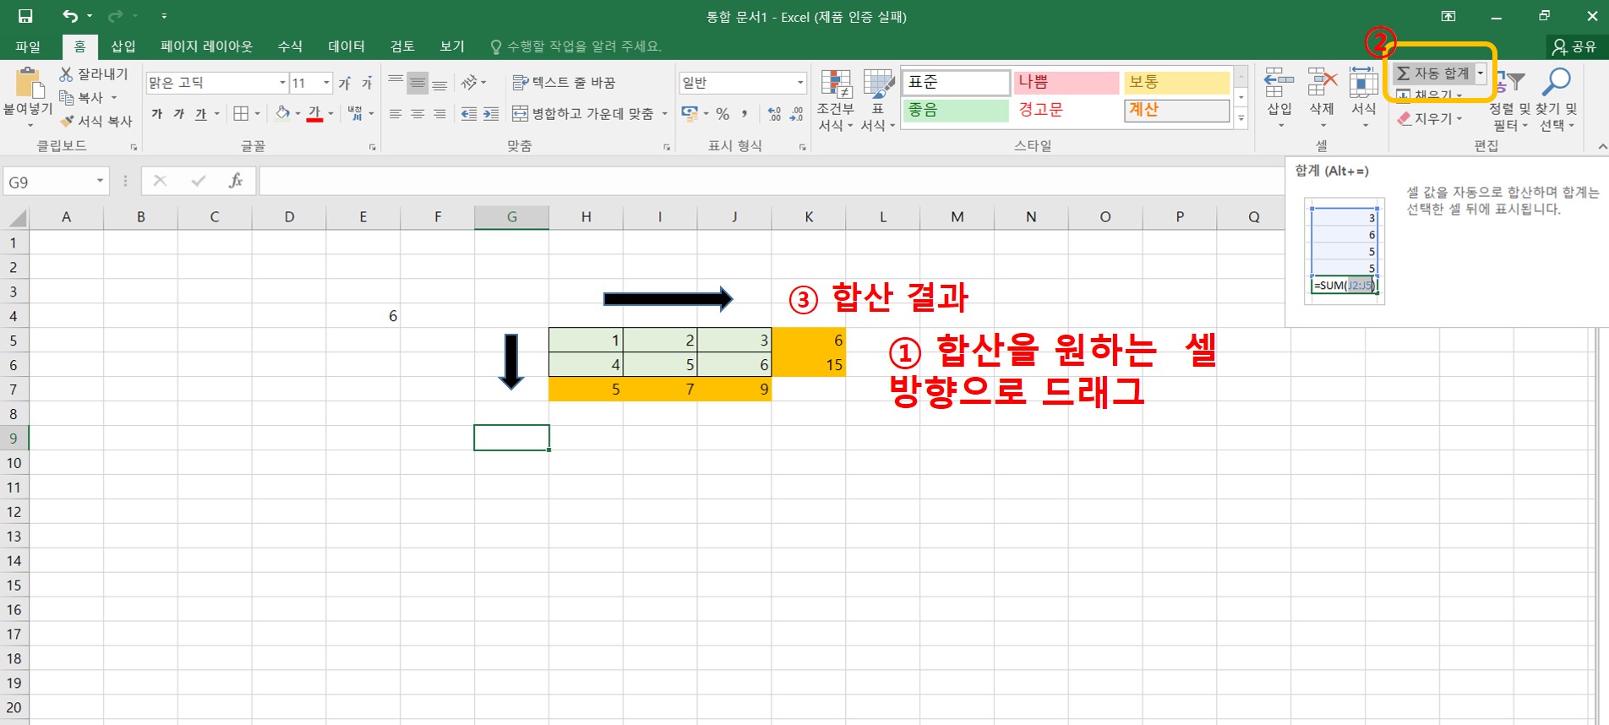Switch to the Formulas (수식) tab
Image resolution: width=1609 pixels, height=725 pixels.
coord(290,46)
